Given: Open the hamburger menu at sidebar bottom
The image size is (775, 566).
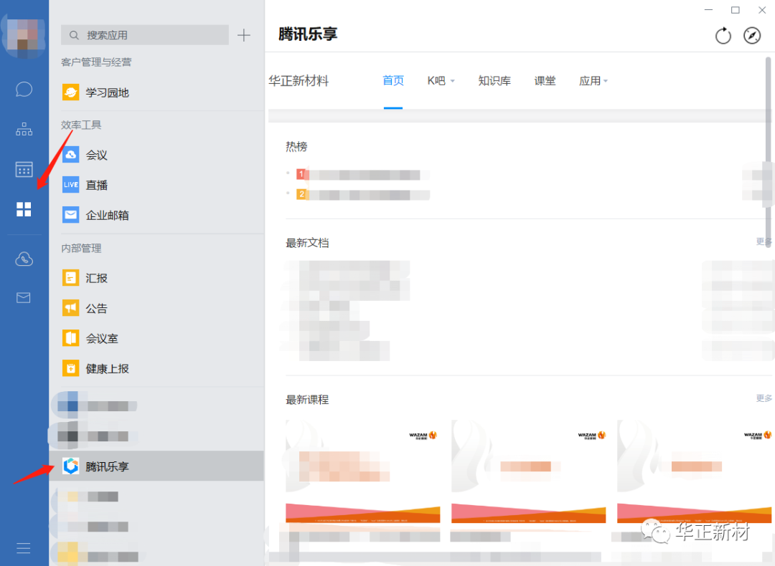Looking at the screenshot, I should pos(24,548).
